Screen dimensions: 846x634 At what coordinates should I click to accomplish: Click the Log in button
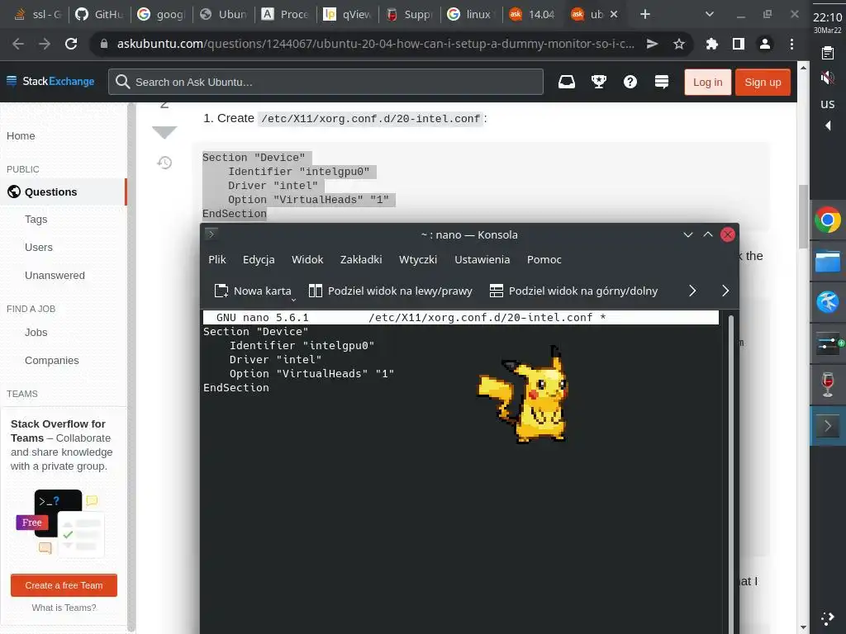pos(707,82)
